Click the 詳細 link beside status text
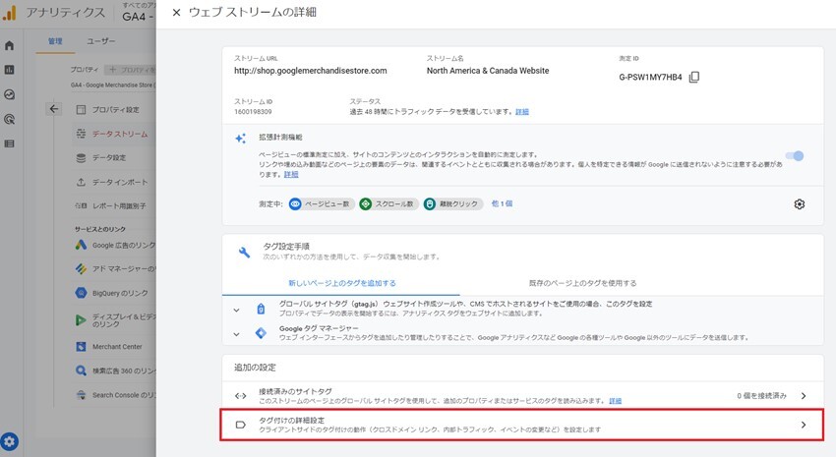The image size is (836, 457). (521, 112)
